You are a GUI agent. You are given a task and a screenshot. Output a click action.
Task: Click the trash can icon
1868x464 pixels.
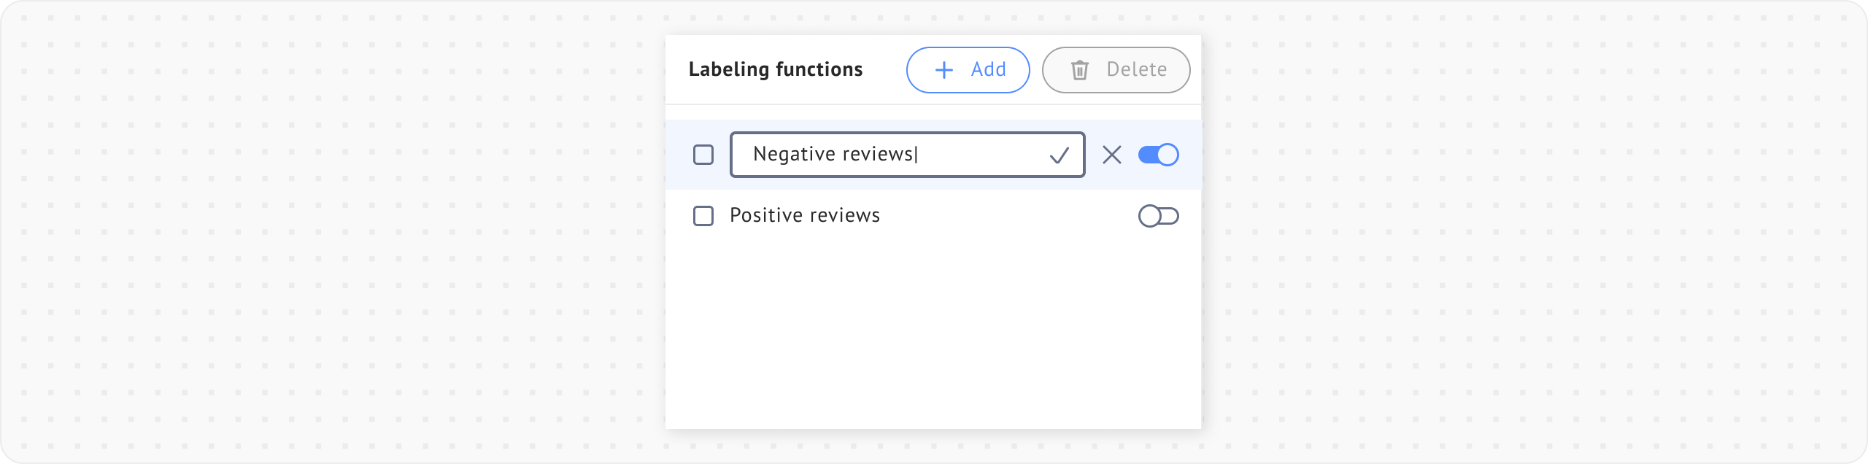pyautogui.click(x=1079, y=70)
